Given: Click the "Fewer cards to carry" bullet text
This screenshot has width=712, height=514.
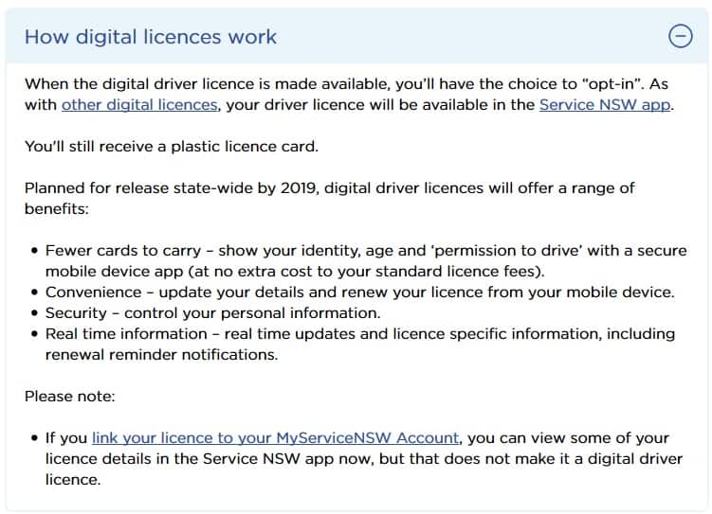Looking at the screenshot, I should [366, 260].
